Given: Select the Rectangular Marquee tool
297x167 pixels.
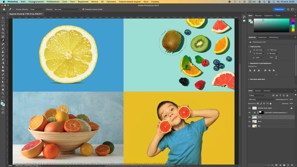Looking at the screenshot, I should tap(3, 22).
